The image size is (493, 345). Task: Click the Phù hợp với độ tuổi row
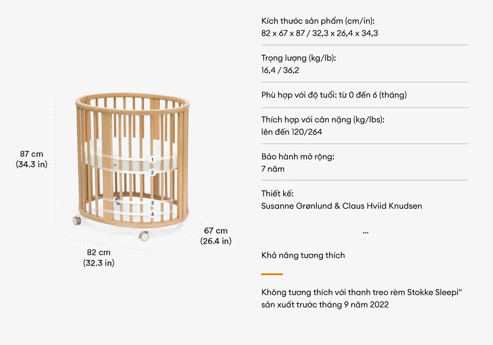pyautogui.click(x=365, y=95)
